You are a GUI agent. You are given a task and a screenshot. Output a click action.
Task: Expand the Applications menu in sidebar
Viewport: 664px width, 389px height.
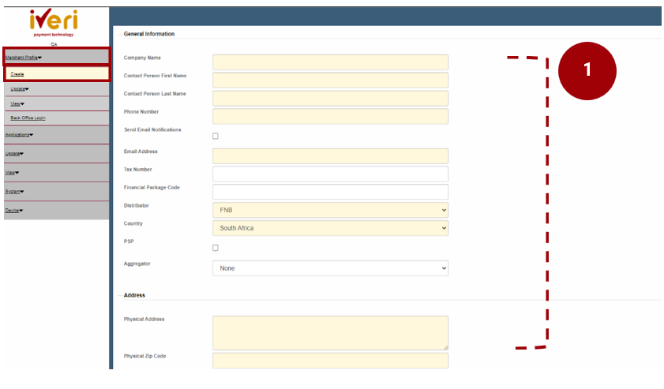pos(19,135)
